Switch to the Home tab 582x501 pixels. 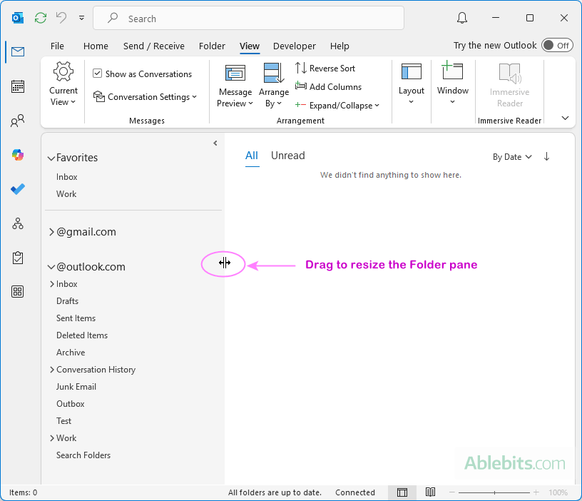[x=96, y=46]
